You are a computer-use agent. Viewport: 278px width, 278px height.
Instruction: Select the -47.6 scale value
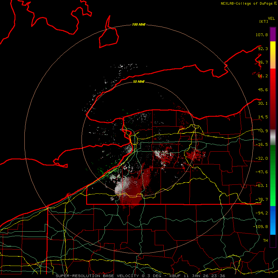262,172
